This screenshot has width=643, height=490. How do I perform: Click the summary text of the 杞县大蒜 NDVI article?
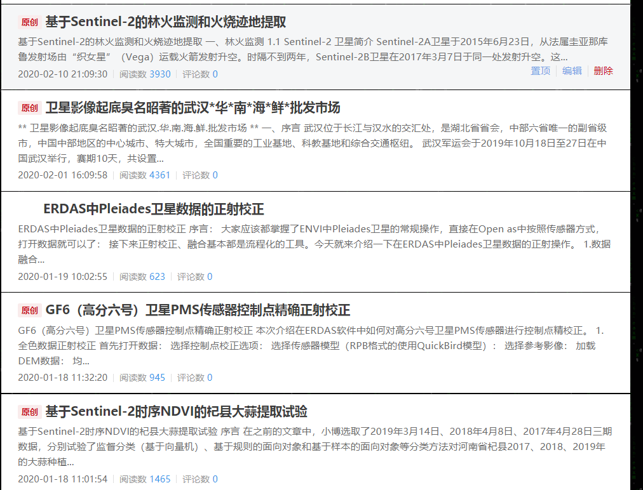click(315, 447)
